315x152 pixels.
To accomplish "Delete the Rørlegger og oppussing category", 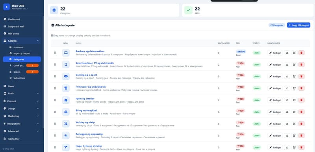I will click(301, 136).
